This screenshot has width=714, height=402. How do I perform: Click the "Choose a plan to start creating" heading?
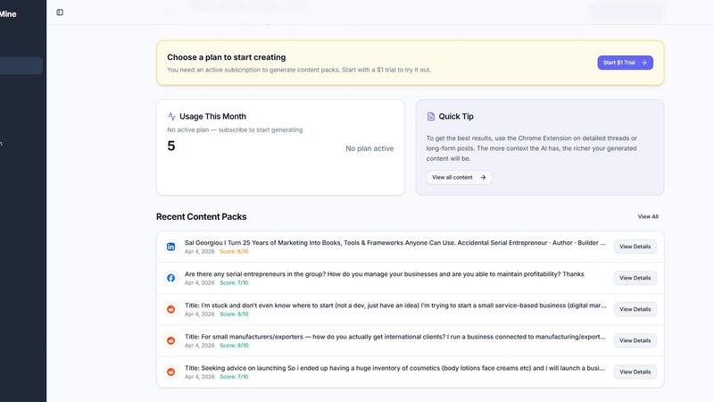227,57
